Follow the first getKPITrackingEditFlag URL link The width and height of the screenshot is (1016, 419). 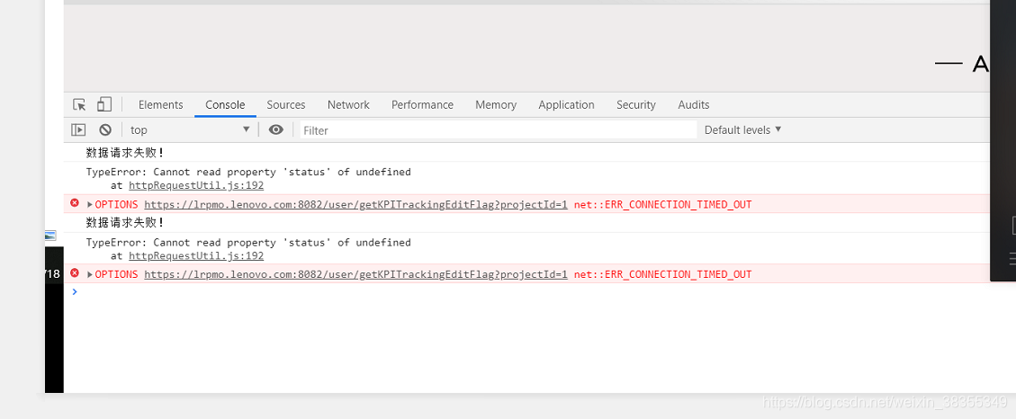click(x=355, y=205)
